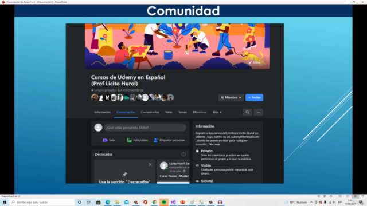Switch to the Comunicados tab
Screen dimensions: 367x206
click(x=150, y=112)
